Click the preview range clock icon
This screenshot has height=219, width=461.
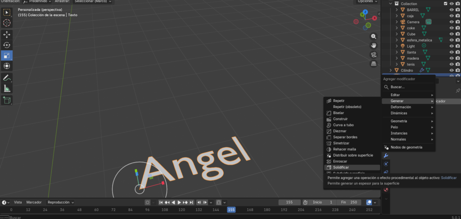point(305,202)
